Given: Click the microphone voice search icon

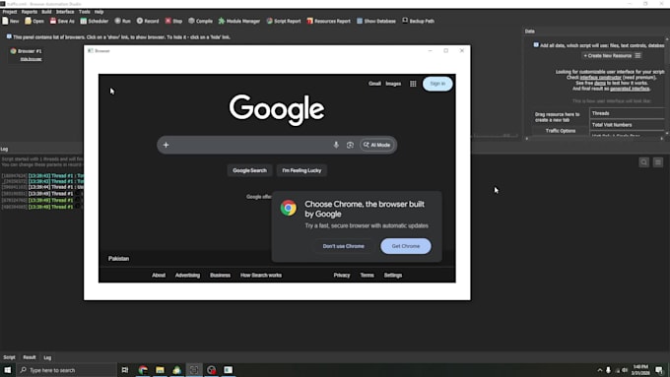Looking at the screenshot, I should pyautogui.click(x=336, y=145).
